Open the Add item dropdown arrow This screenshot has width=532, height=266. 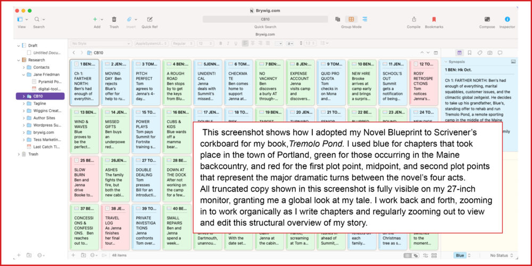point(102,20)
